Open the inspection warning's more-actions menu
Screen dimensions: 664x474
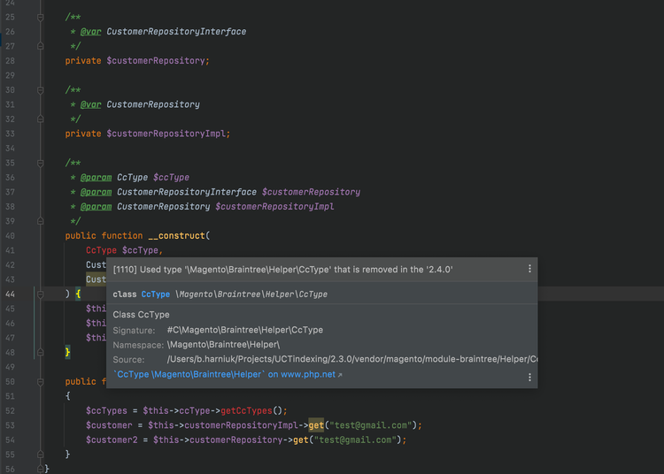point(530,269)
